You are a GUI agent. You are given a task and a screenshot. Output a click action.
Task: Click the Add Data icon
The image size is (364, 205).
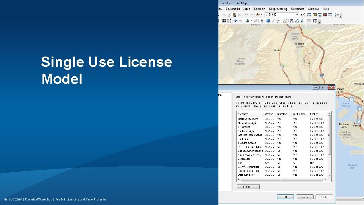point(258,15)
